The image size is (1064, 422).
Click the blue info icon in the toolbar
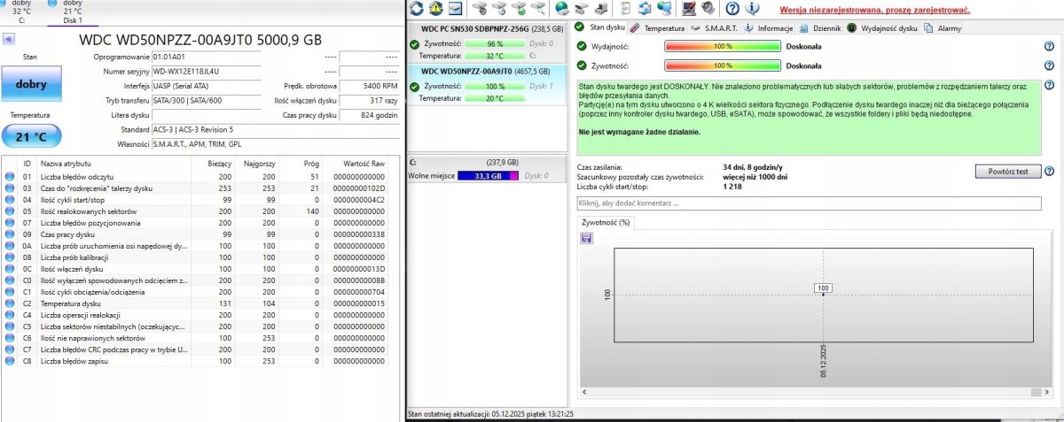(752, 9)
